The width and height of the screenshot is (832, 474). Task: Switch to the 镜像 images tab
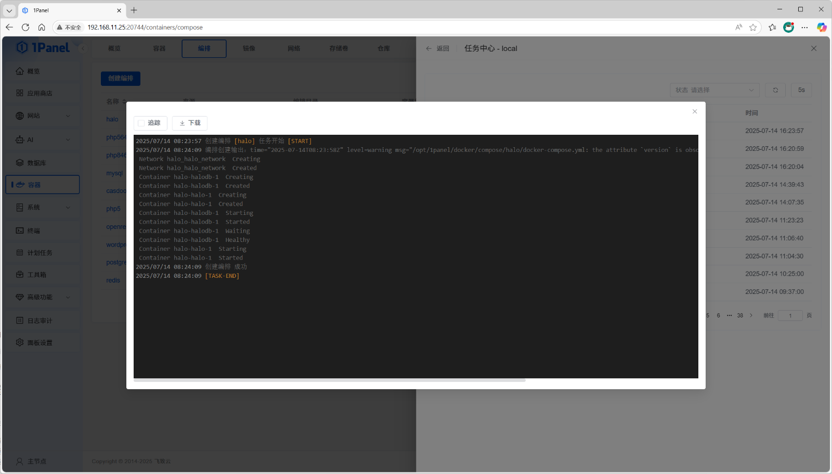coord(249,48)
